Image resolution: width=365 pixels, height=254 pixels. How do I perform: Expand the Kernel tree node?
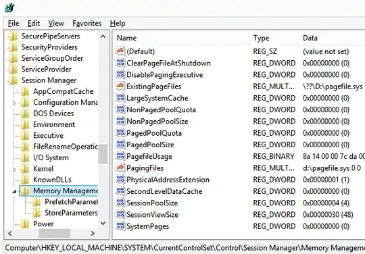[x=14, y=169]
